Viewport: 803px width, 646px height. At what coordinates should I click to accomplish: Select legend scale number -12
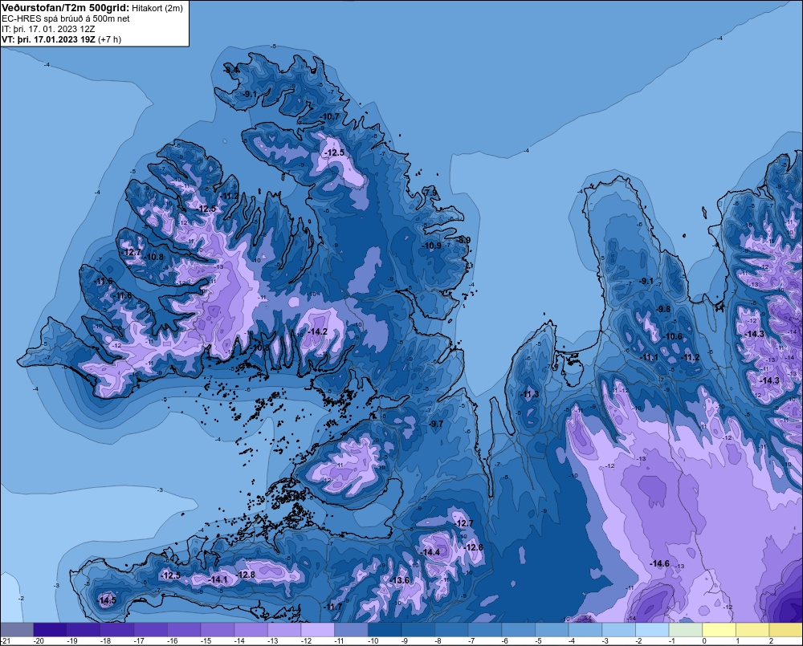pos(306,641)
